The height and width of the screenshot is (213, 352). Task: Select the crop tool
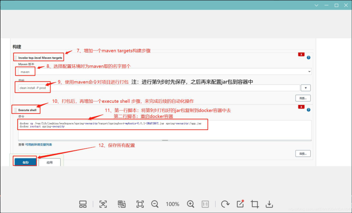pyautogui.click(x=255, y=204)
